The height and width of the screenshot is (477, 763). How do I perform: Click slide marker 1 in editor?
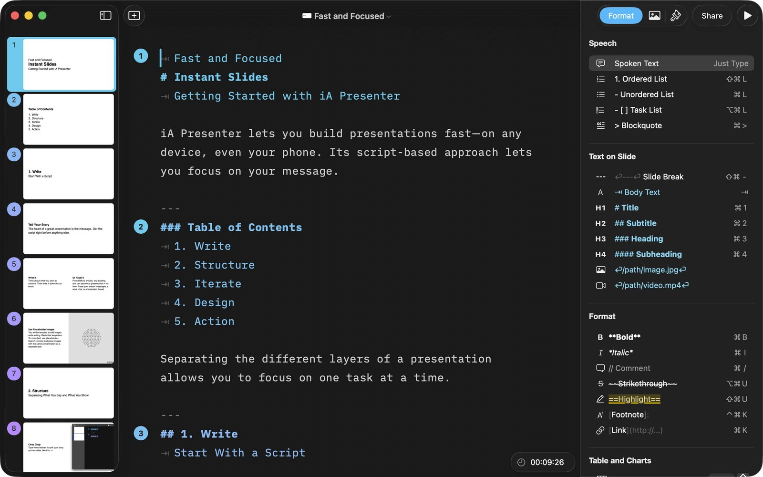(x=141, y=56)
